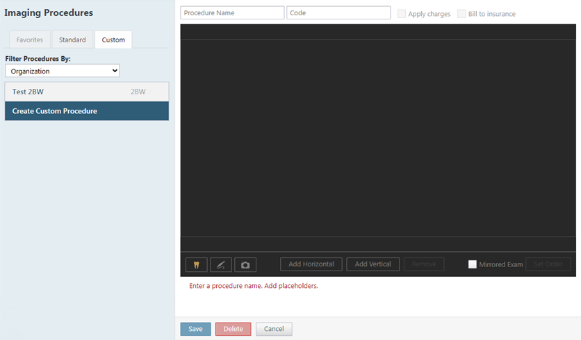
Task: Click the Imaging Procedures heading
Action: pyautogui.click(x=49, y=12)
